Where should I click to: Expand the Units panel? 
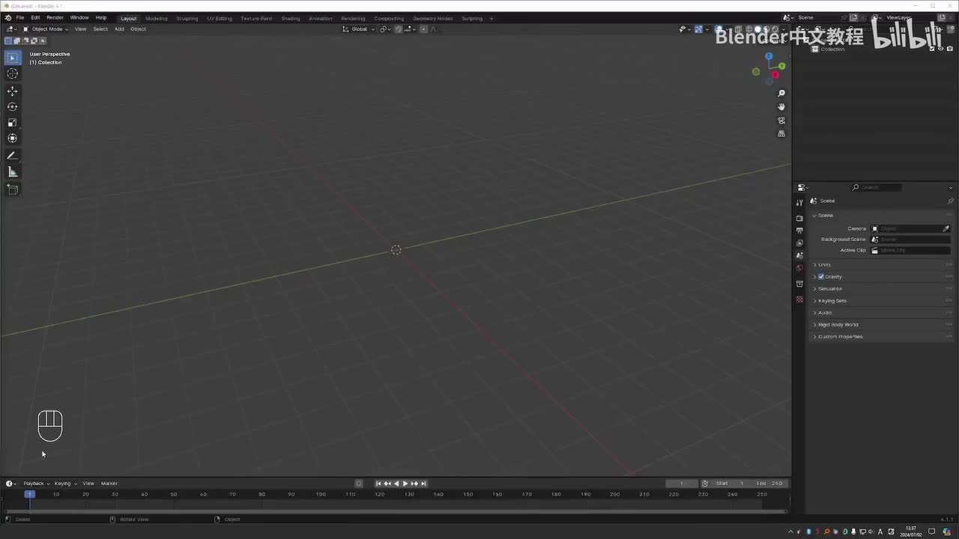pos(824,265)
